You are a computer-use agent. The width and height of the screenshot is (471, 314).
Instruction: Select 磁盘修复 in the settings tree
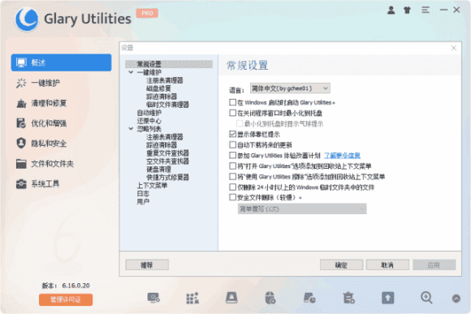pyautogui.click(x=158, y=88)
